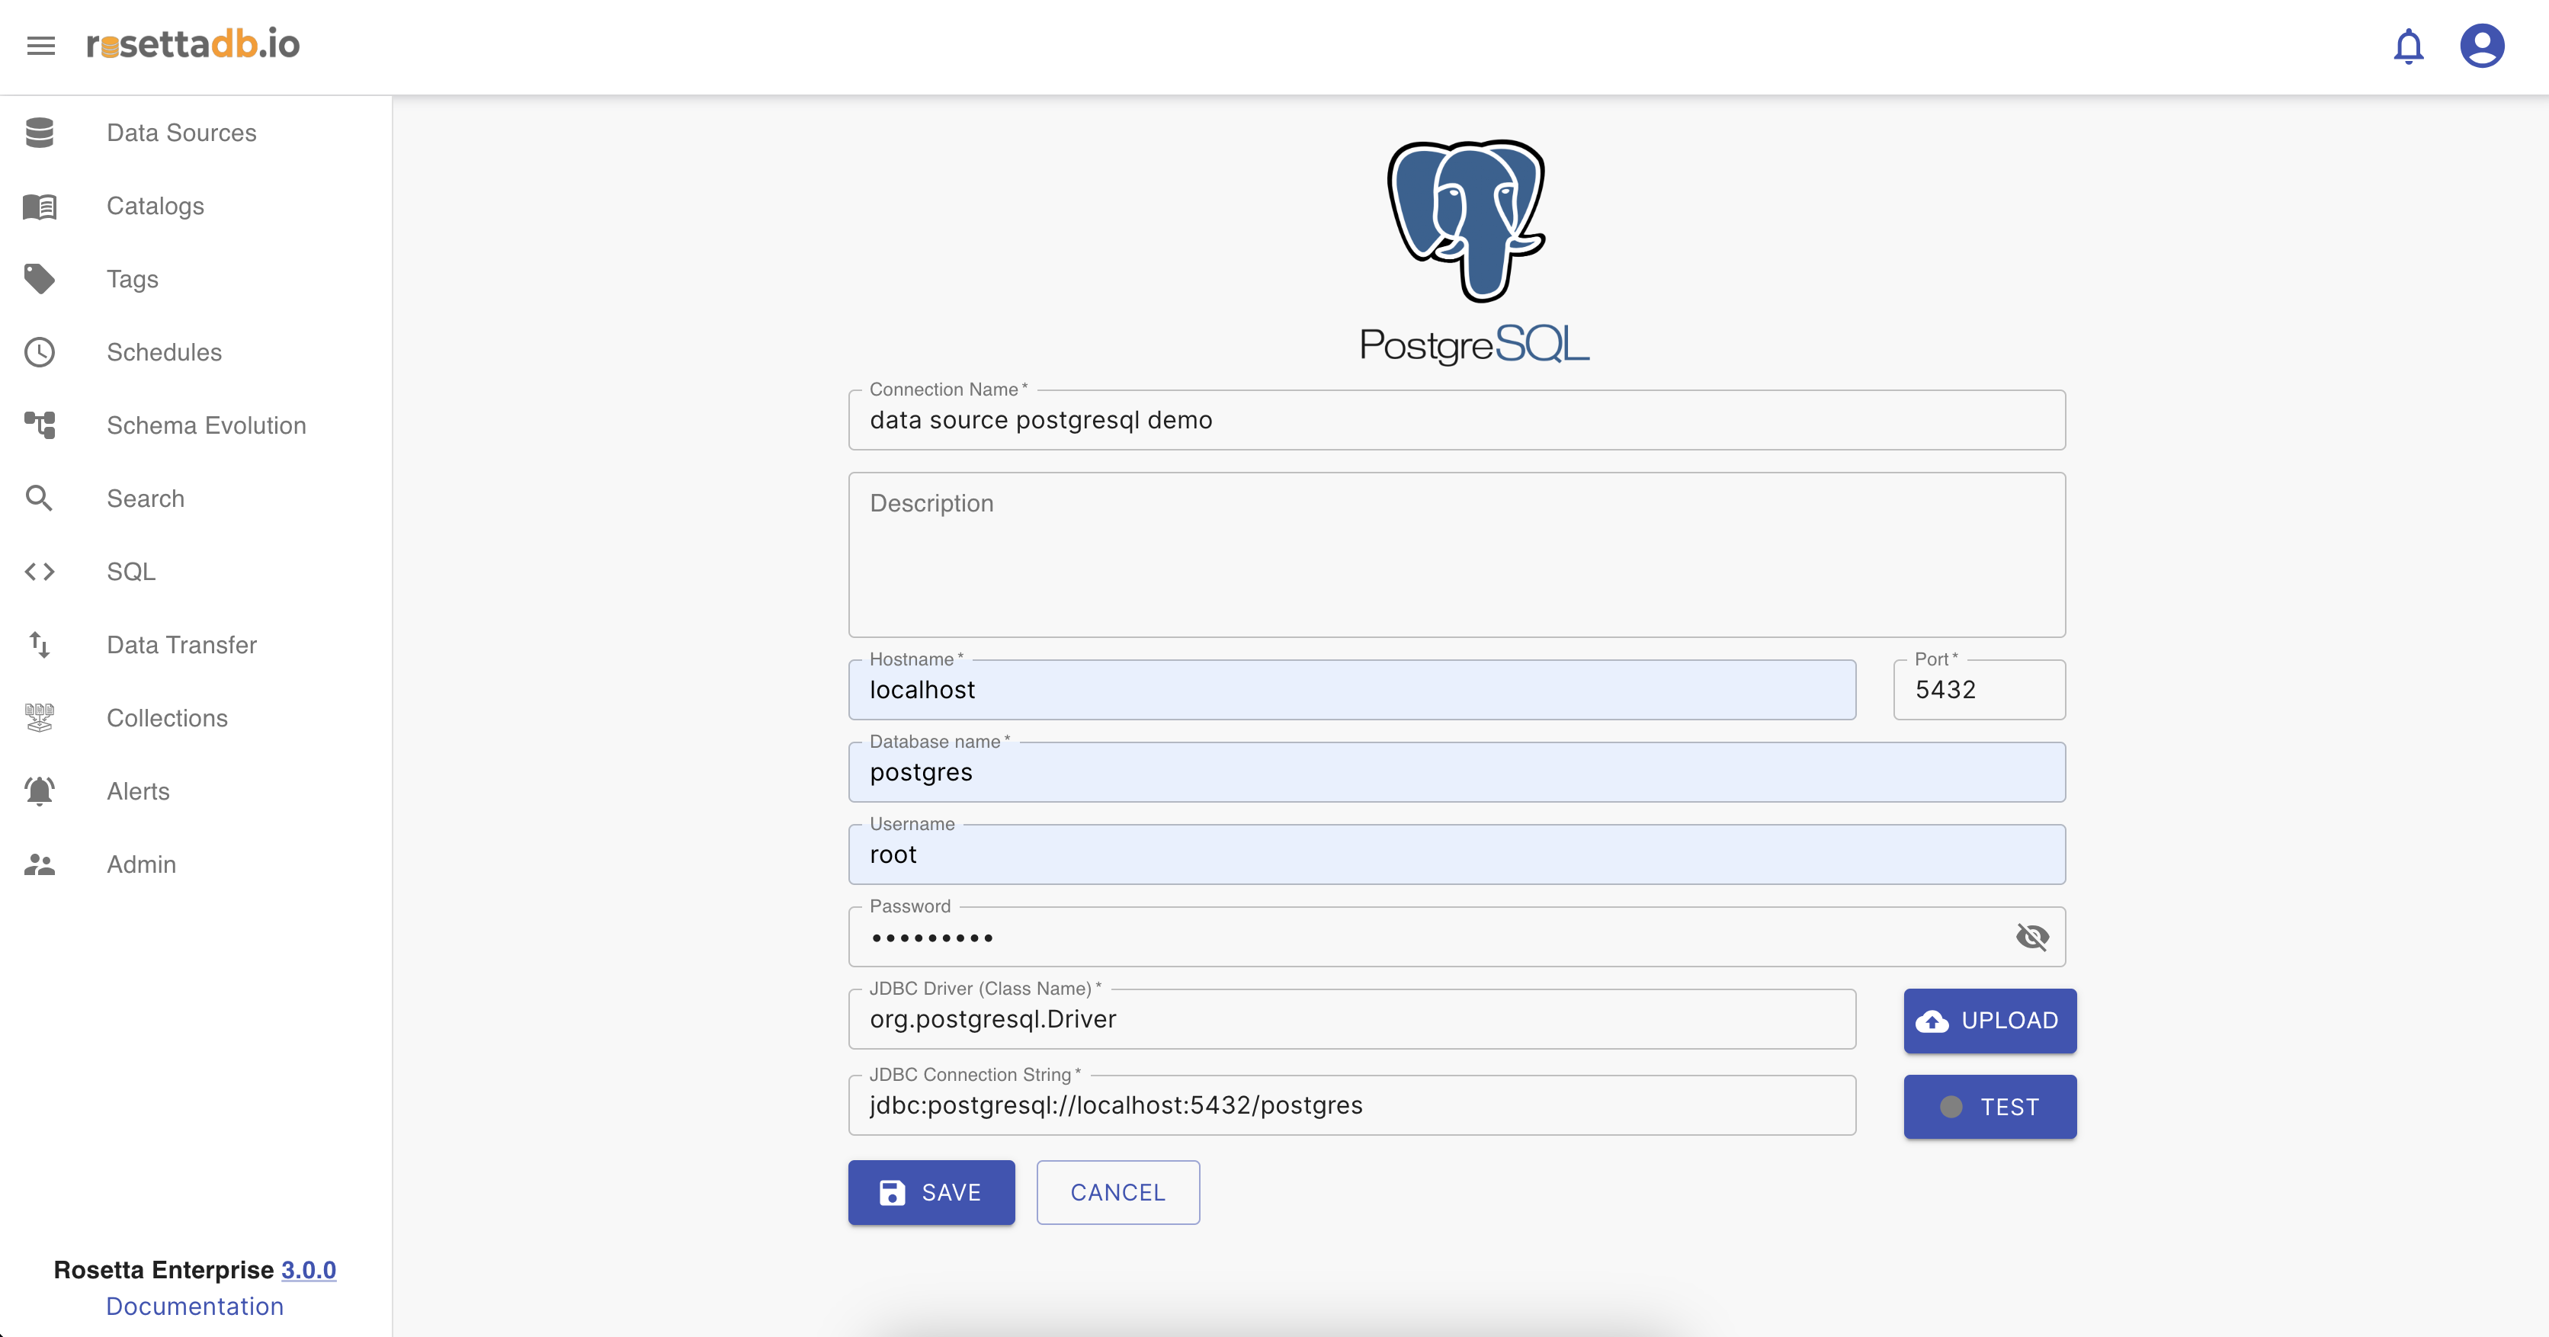Click the Data Sources database icon

pos(40,133)
